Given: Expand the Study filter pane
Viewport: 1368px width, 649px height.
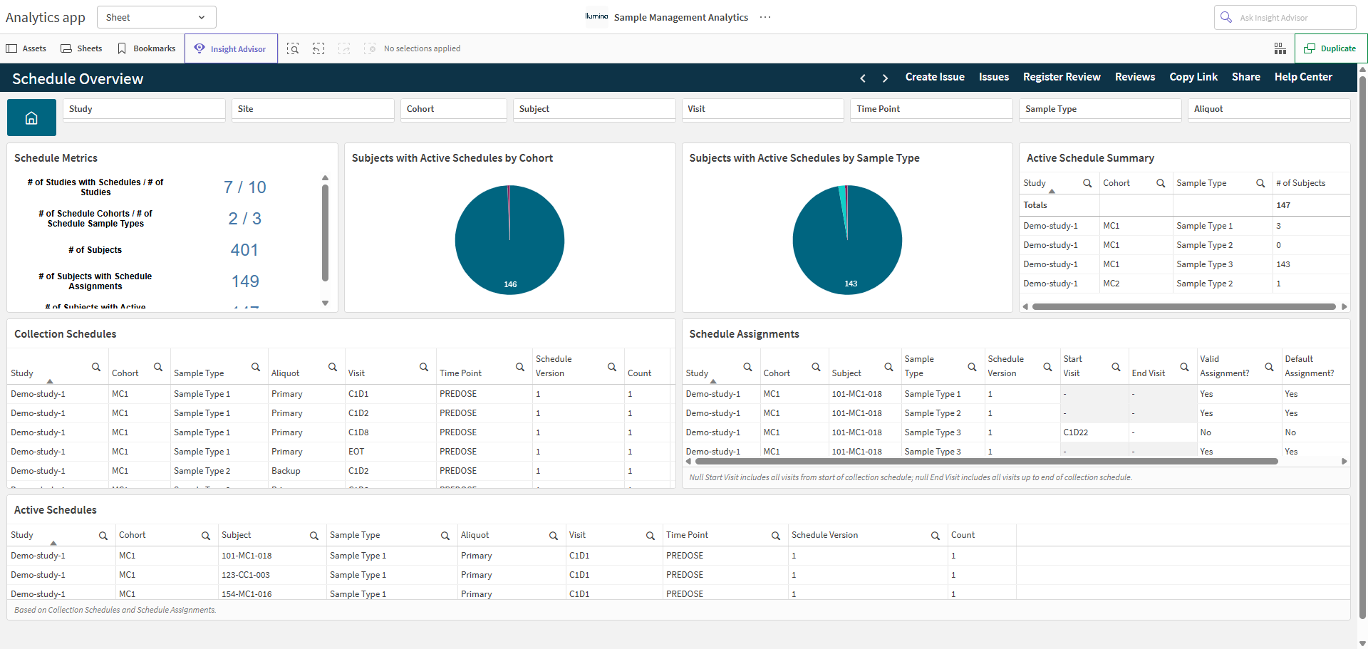Looking at the screenshot, I should (144, 109).
